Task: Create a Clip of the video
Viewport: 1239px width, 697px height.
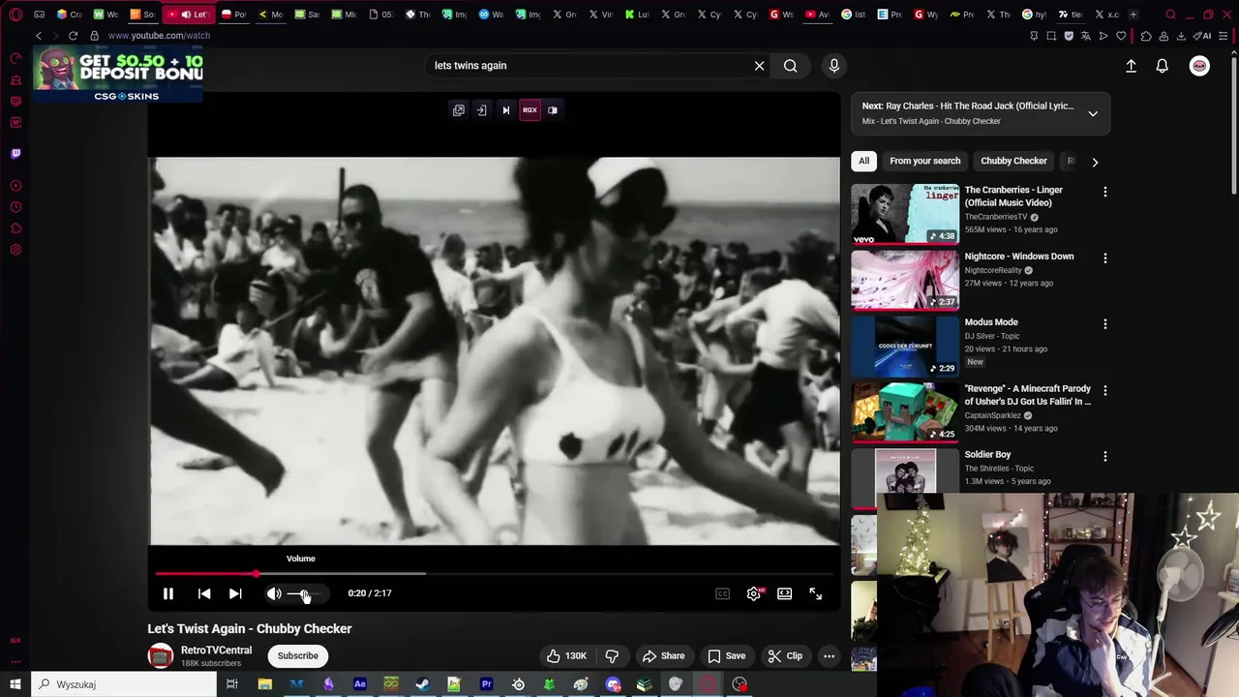Action: coord(785,655)
